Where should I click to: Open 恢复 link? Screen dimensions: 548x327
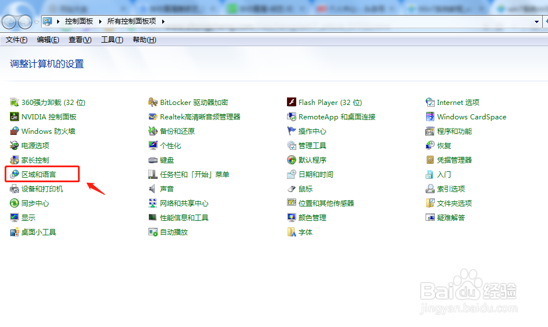coord(444,146)
